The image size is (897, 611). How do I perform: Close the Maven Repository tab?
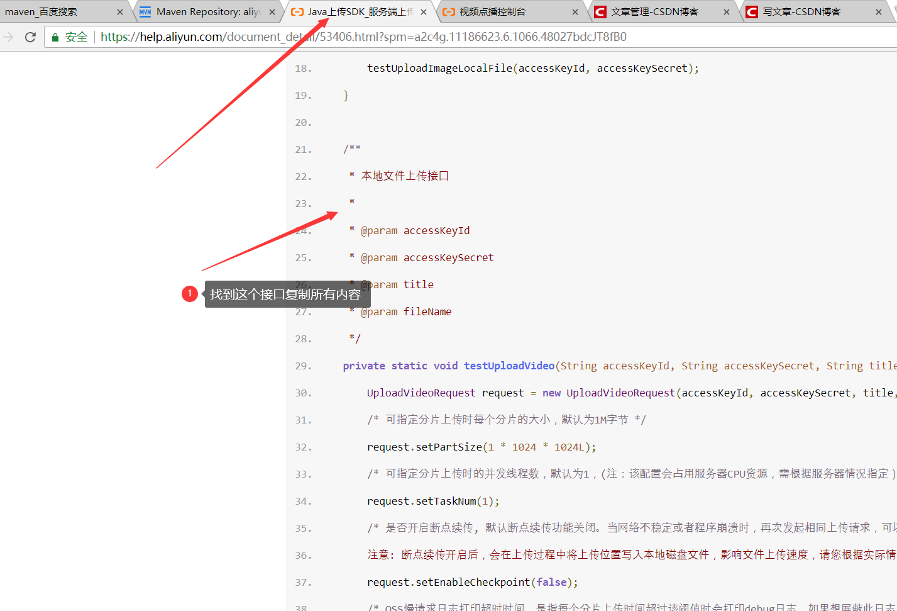pyautogui.click(x=272, y=12)
